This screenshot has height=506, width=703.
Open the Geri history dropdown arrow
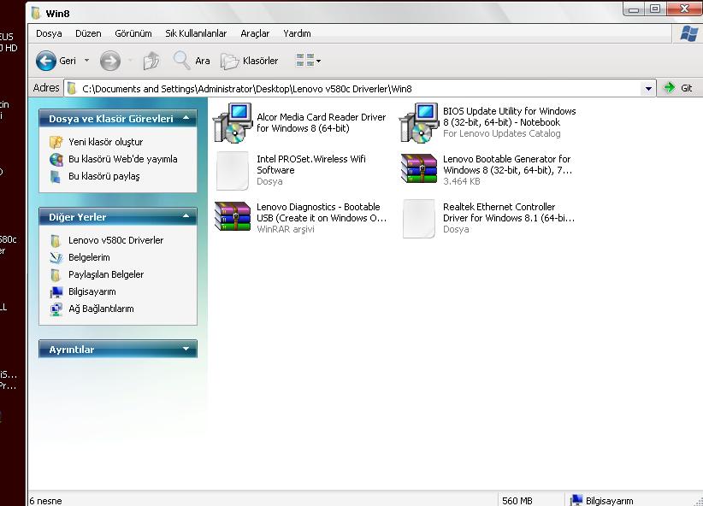pyautogui.click(x=86, y=61)
